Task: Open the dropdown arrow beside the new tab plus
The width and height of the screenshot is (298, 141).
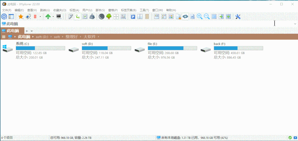Action: point(32,31)
